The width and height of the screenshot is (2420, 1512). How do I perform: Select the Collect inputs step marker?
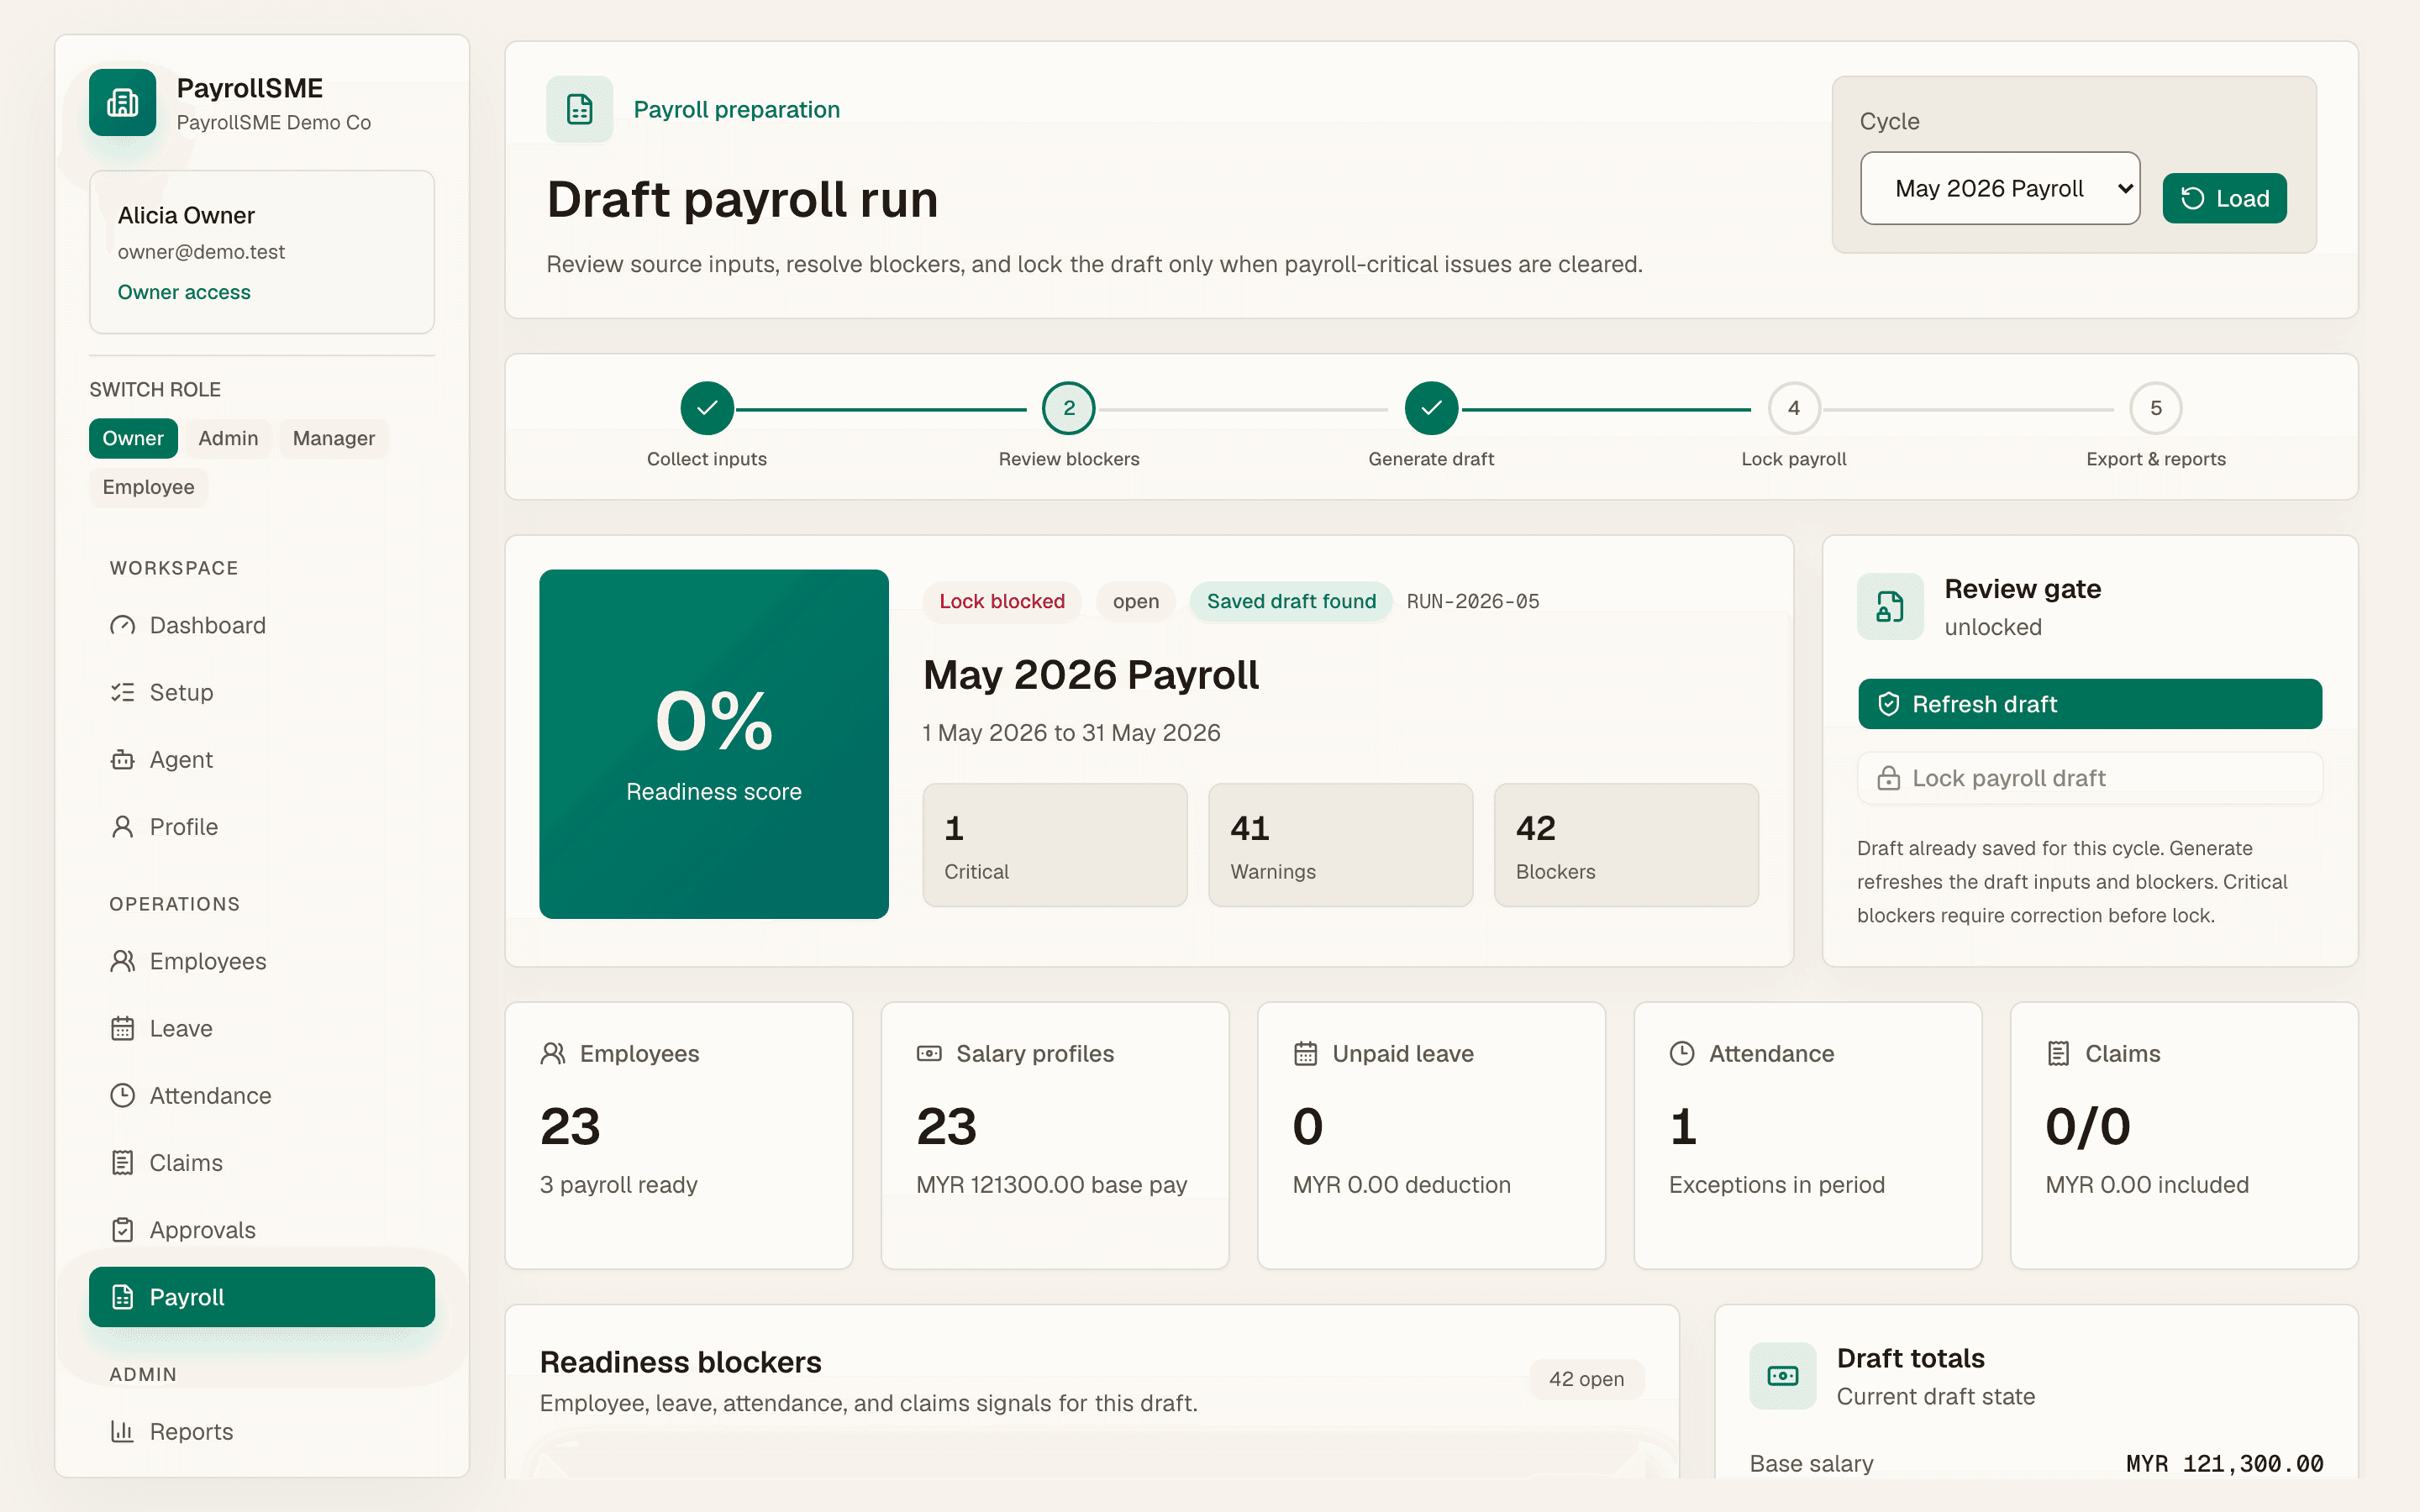coord(707,408)
